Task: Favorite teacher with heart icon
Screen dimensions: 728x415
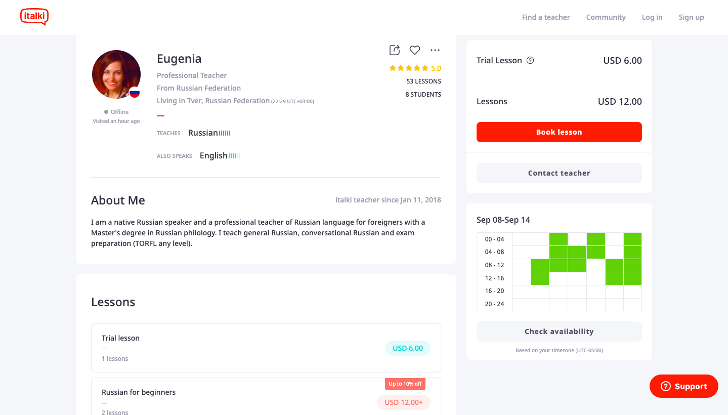Action: point(415,50)
